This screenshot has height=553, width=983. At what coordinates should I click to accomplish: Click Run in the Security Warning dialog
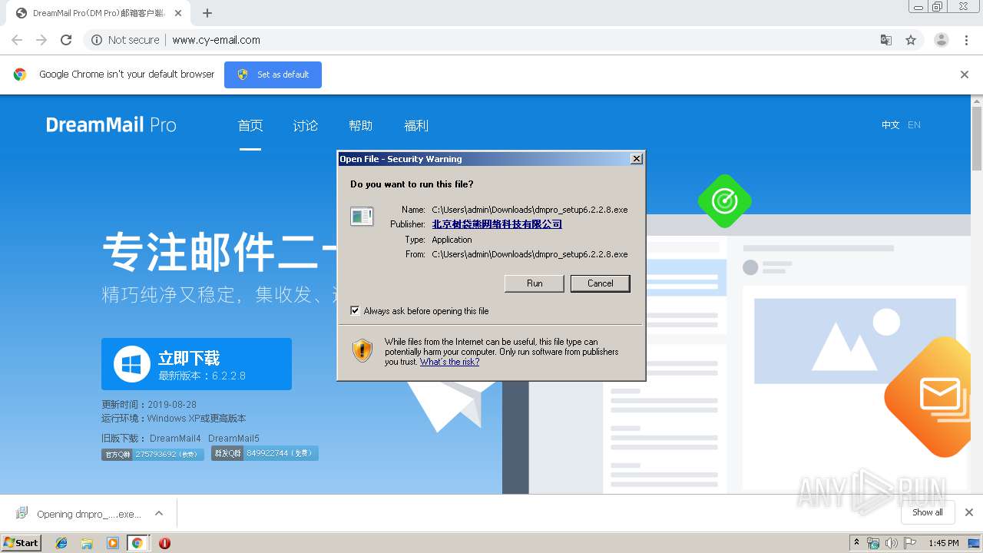click(x=535, y=283)
